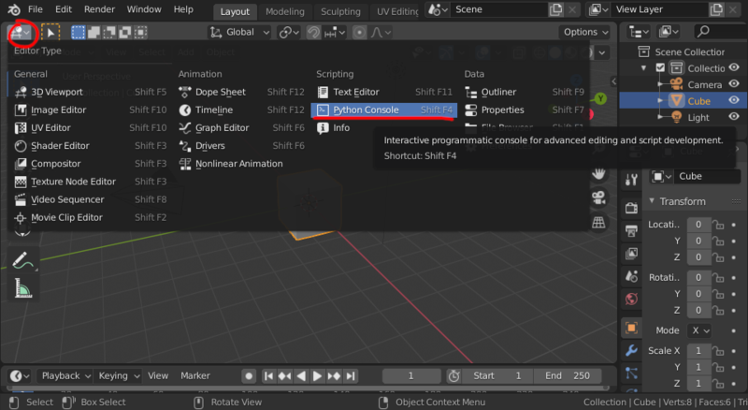Open the Edit menu

64,9
